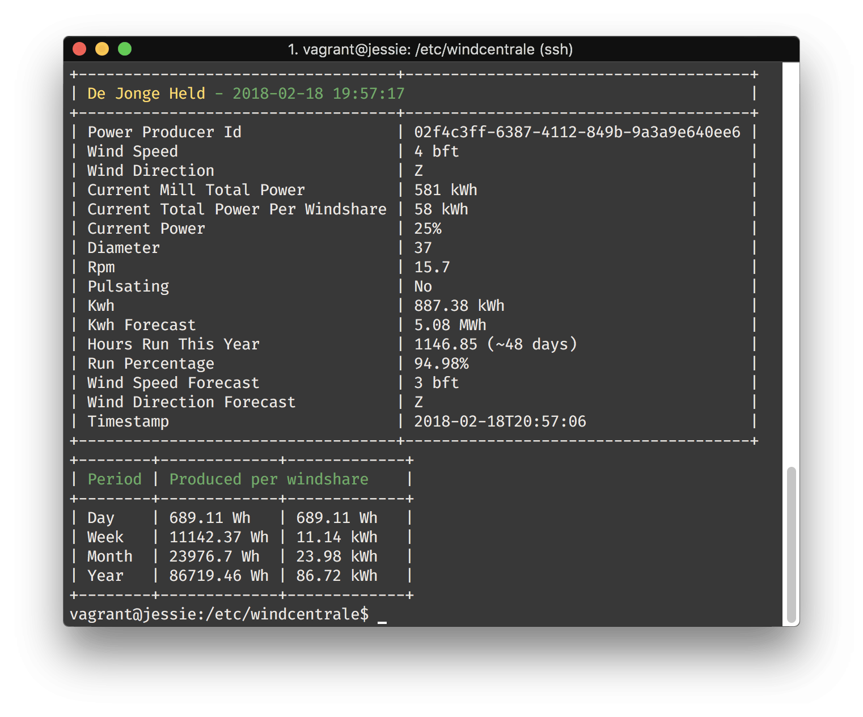Image resolution: width=863 pixels, height=717 pixels.
Task: Click the 'De Jonge Held' header text
Action: pos(146,94)
